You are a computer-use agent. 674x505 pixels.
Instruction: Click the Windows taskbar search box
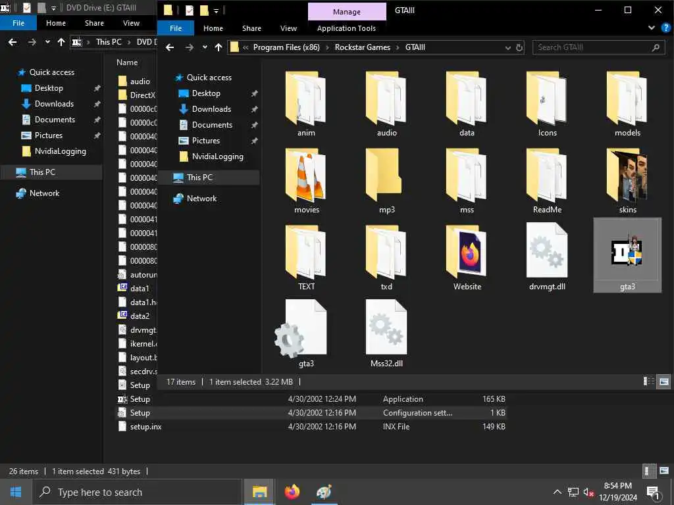137,492
